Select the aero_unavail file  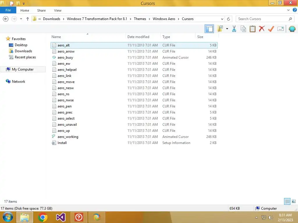[134, 124]
